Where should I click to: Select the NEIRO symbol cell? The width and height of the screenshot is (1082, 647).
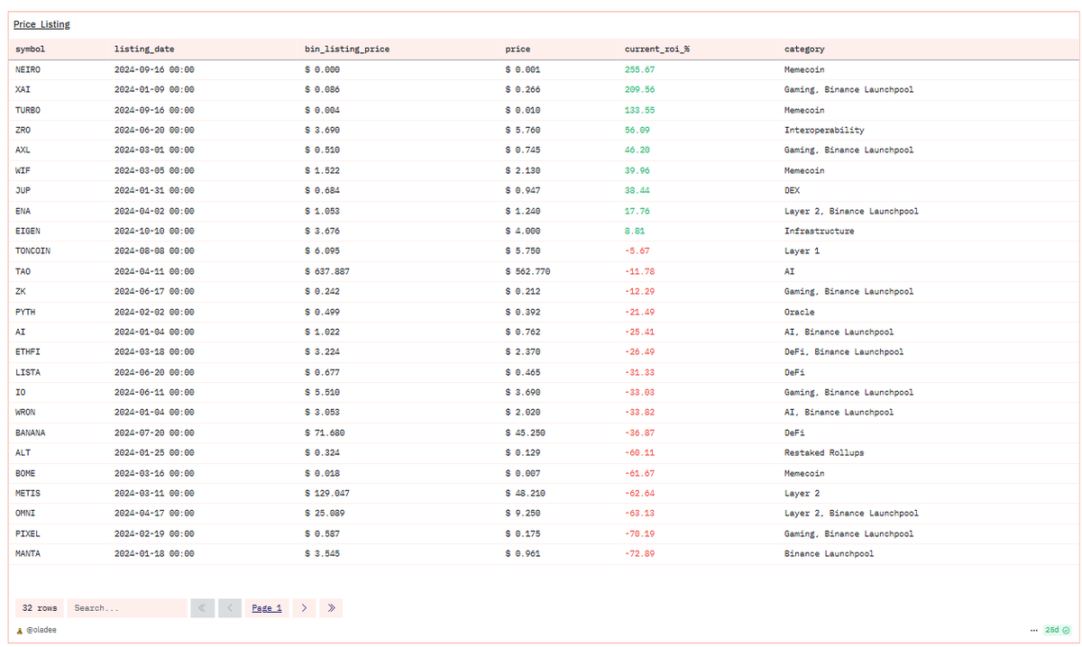[x=28, y=69]
